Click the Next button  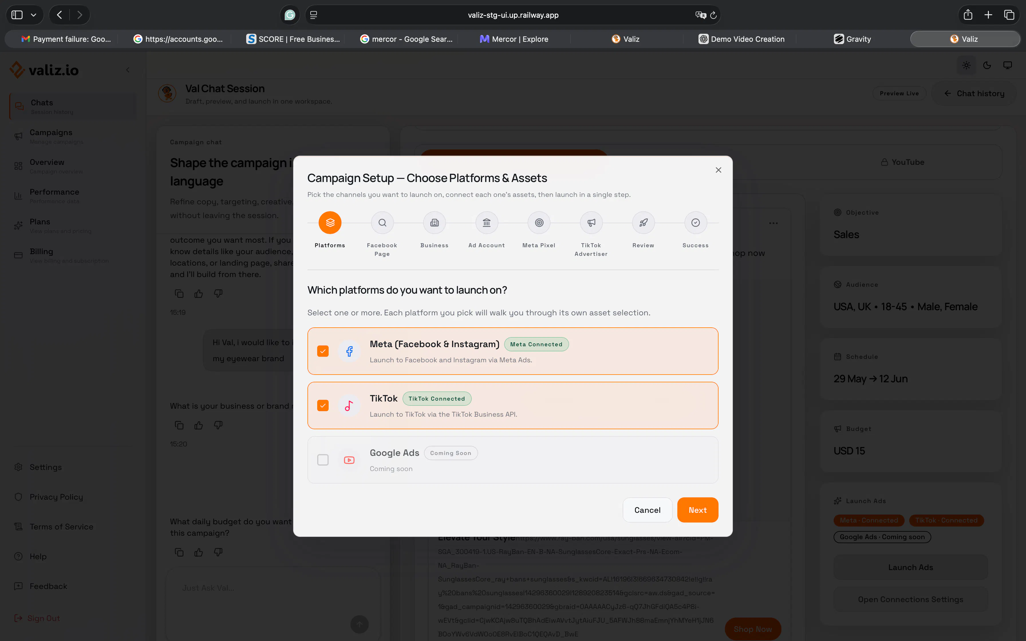697,510
